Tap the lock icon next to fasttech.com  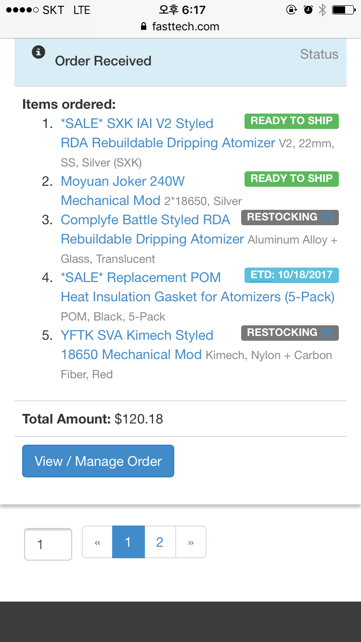(143, 27)
